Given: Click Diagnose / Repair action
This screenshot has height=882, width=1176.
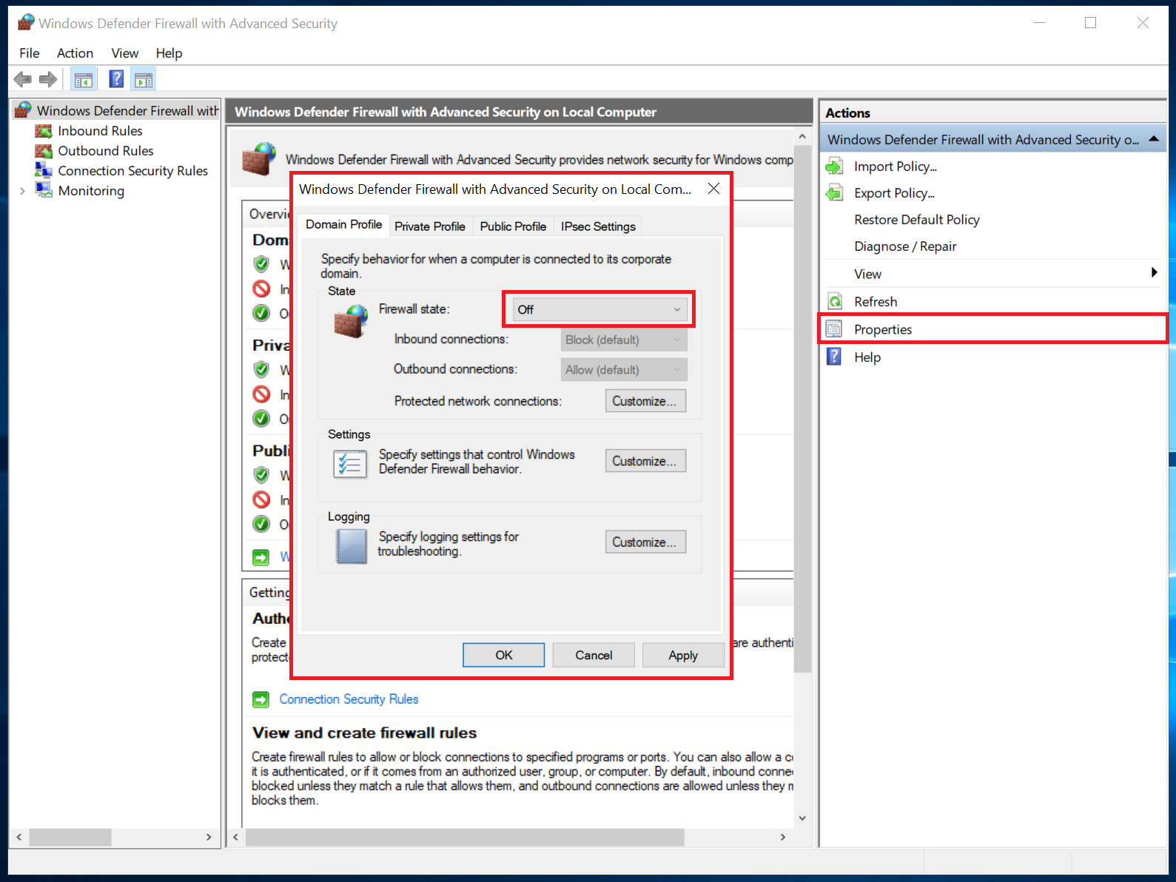Looking at the screenshot, I should pos(905,246).
